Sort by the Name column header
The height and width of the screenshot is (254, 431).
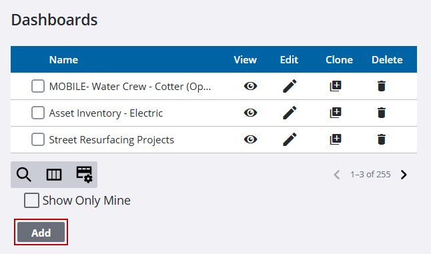coord(63,60)
